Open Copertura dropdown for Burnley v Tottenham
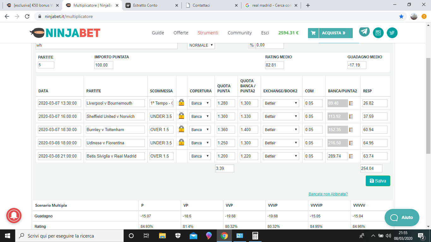The width and height of the screenshot is (431, 242). (x=200, y=130)
